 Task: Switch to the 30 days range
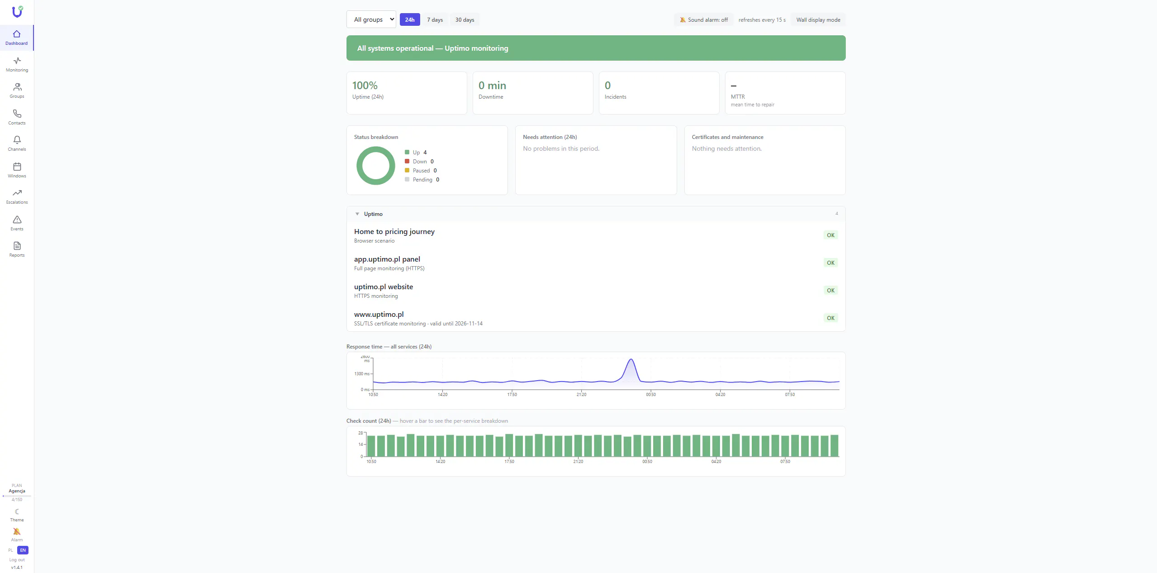click(x=465, y=20)
